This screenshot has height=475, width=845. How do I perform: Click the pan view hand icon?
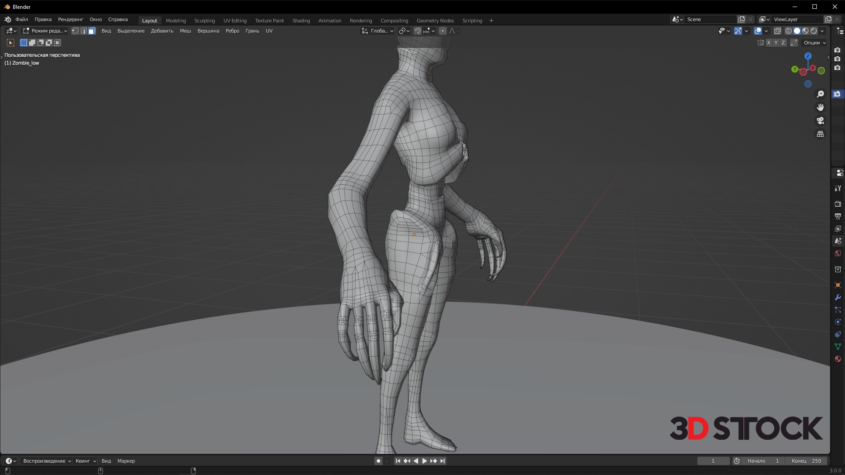[820, 107]
